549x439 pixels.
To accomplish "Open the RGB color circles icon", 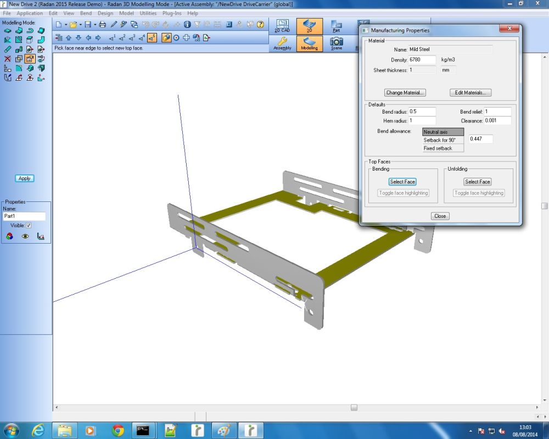I will point(9,237).
